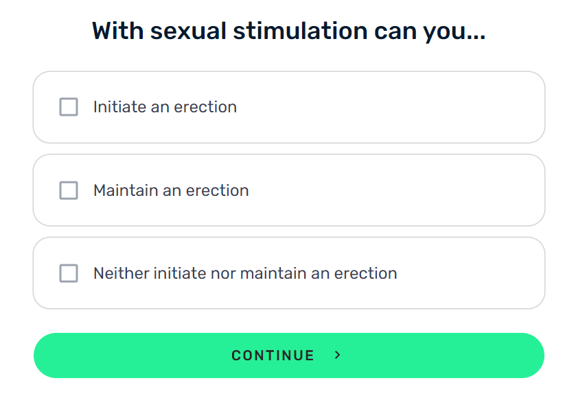Click empty space in the Neither option card
The width and height of the screenshot is (576, 400).
tap(470, 273)
